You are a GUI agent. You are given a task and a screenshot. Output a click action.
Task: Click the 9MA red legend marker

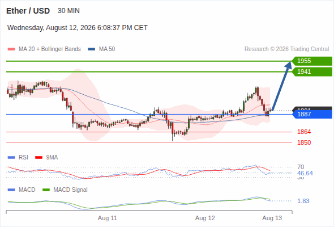[x=38, y=158]
